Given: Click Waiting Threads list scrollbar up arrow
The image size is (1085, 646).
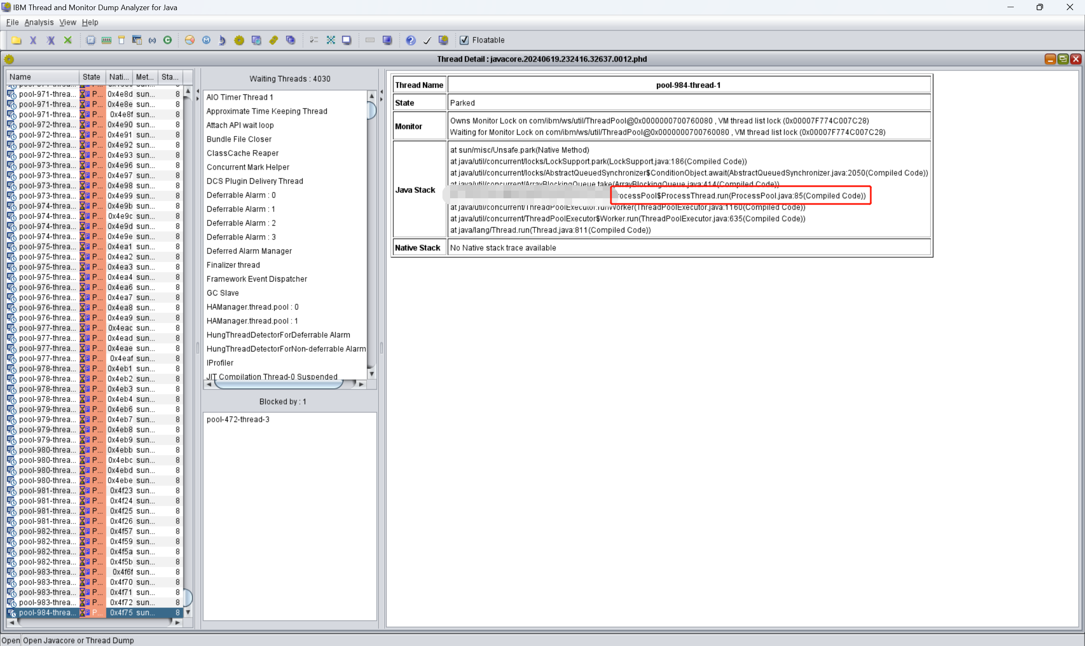Looking at the screenshot, I should [371, 96].
